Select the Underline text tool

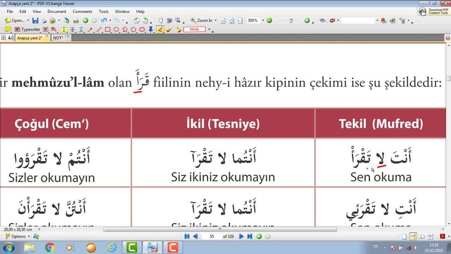point(81,29)
